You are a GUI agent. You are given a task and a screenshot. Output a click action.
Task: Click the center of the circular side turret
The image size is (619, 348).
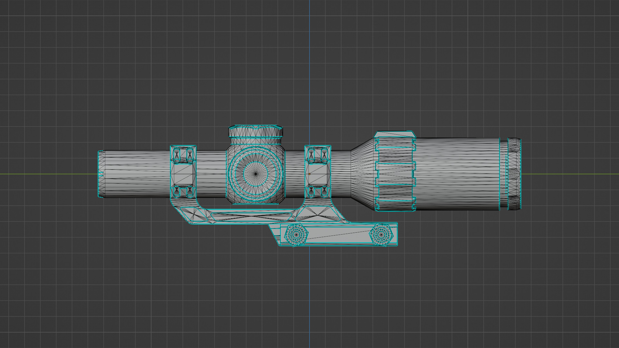[256, 174]
